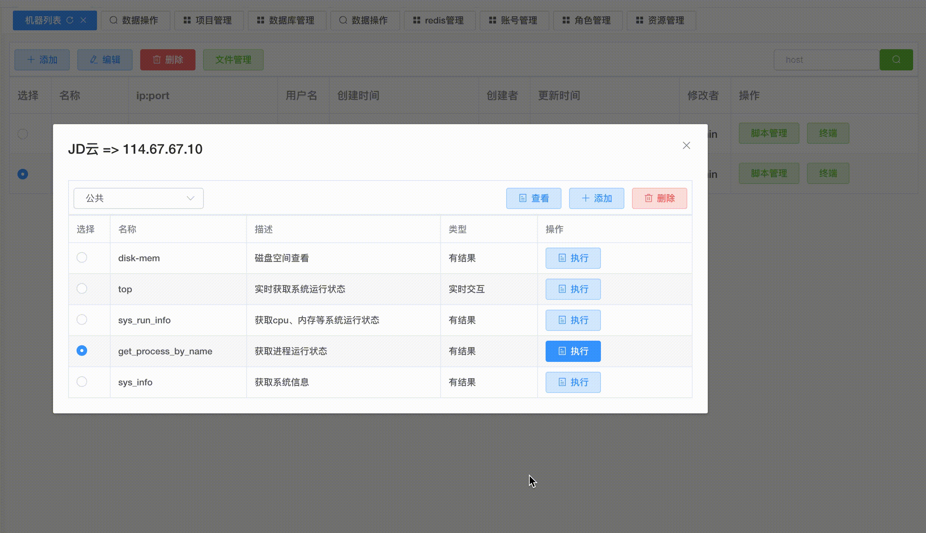Select the radio button for top script
The image size is (926, 533).
pos(81,288)
